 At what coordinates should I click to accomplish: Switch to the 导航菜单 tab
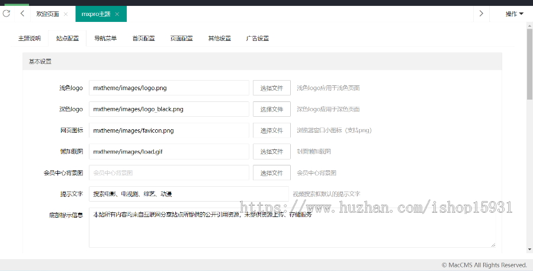pos(105,38)
